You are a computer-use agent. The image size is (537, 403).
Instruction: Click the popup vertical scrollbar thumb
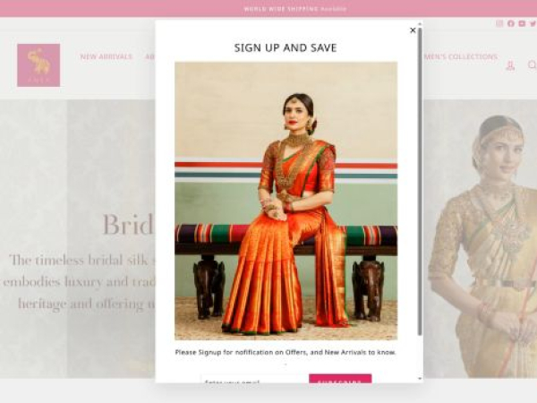(x=420, y=182)
